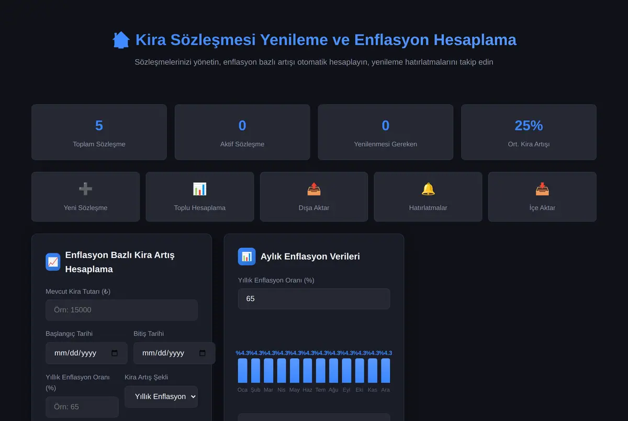Click the May bar in inflation chart
This screenshot has width=628, height=421.
tap(295, 370)
